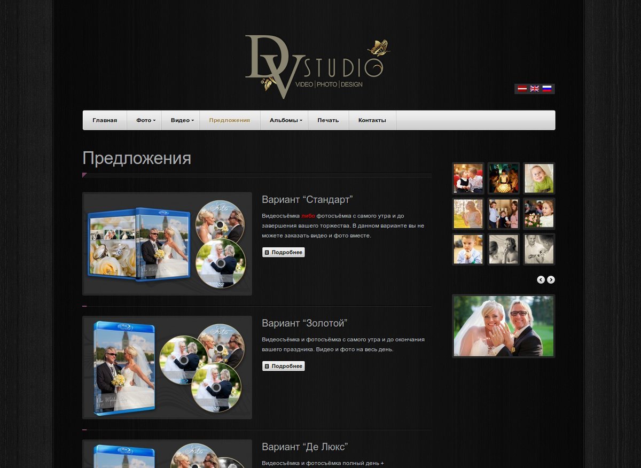
Task: Expand the Видео dropdown menu
Action: pos(182,120)
